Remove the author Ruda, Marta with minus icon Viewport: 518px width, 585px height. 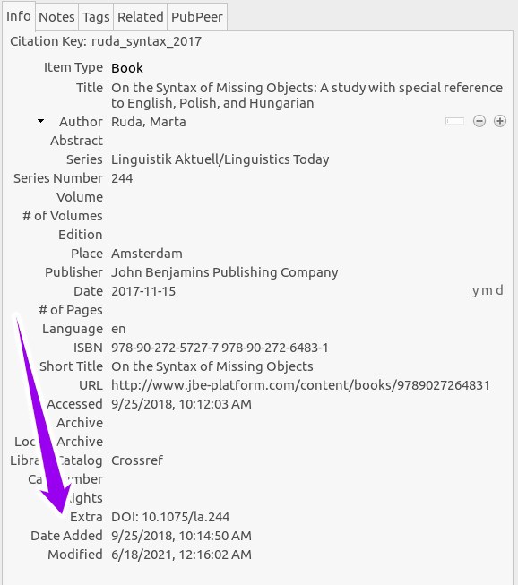click(479, 121)
